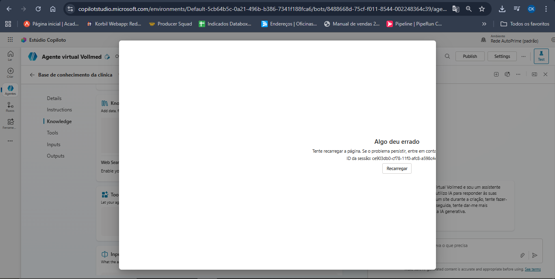Viewport: 555px width, 279px height.
Task: Click the browser home button
Action: coord(53,9)
